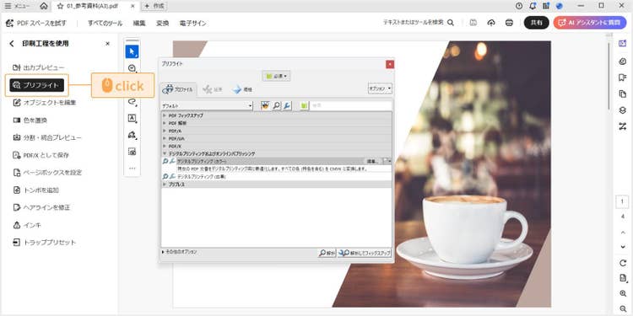Click the cloud upload icon

(491, 23)
